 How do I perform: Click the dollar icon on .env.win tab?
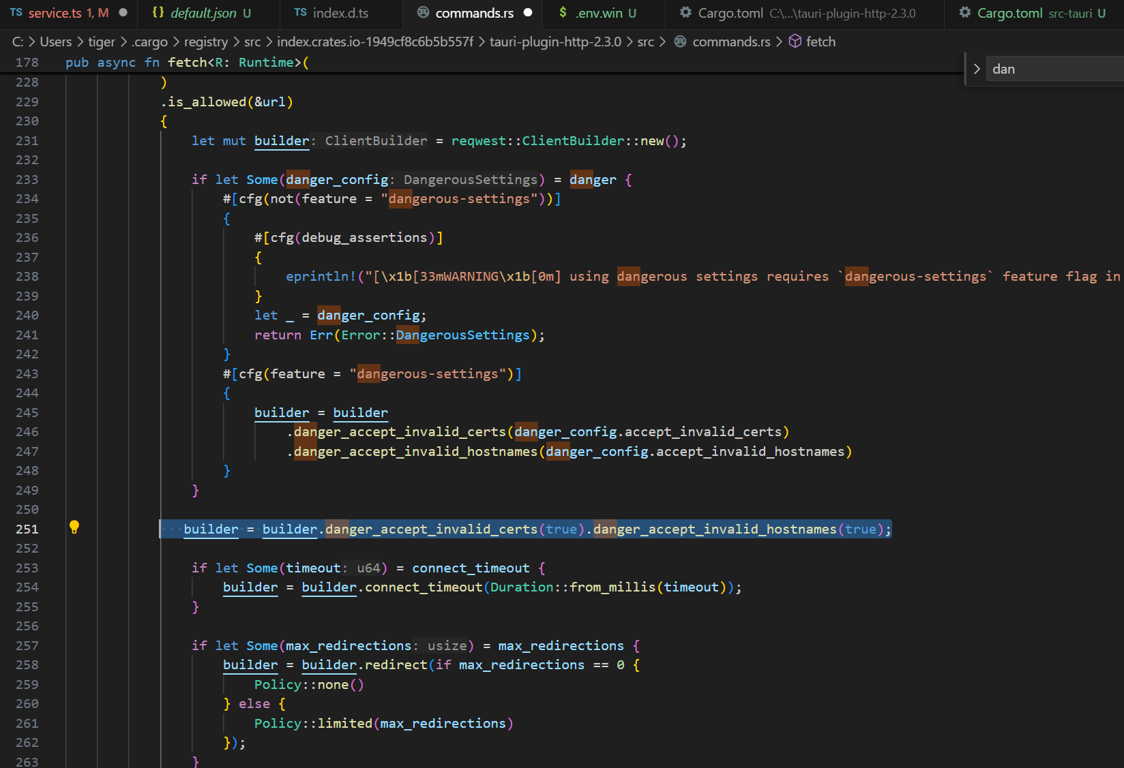tap(563, 13)
